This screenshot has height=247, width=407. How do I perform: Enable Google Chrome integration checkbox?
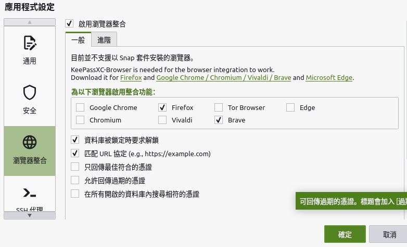tap(80, 108)
